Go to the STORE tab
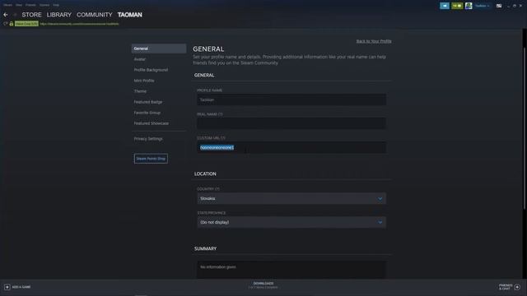The width and height of the screenshot is (527, 296). (31, 15)
